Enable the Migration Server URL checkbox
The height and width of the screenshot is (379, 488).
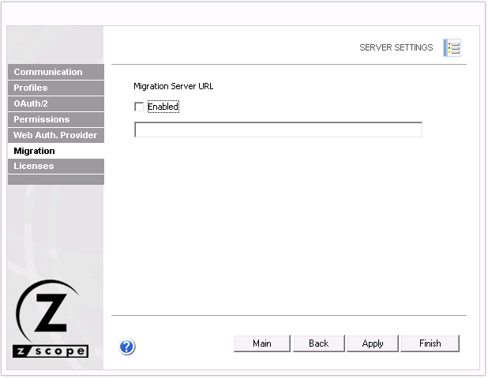click(139, 107)
